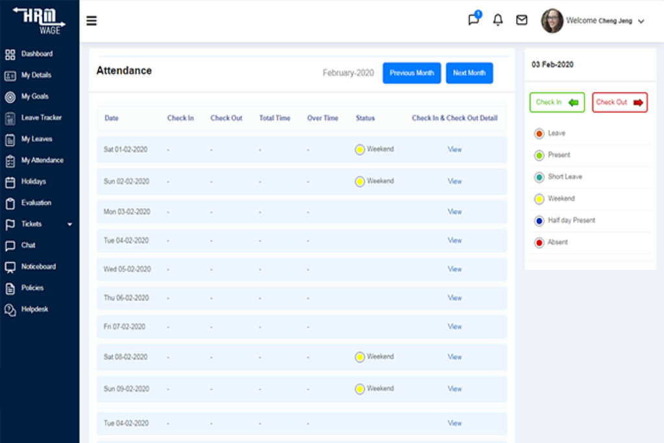Go to Leave Tracker menu item

(41, 117)
